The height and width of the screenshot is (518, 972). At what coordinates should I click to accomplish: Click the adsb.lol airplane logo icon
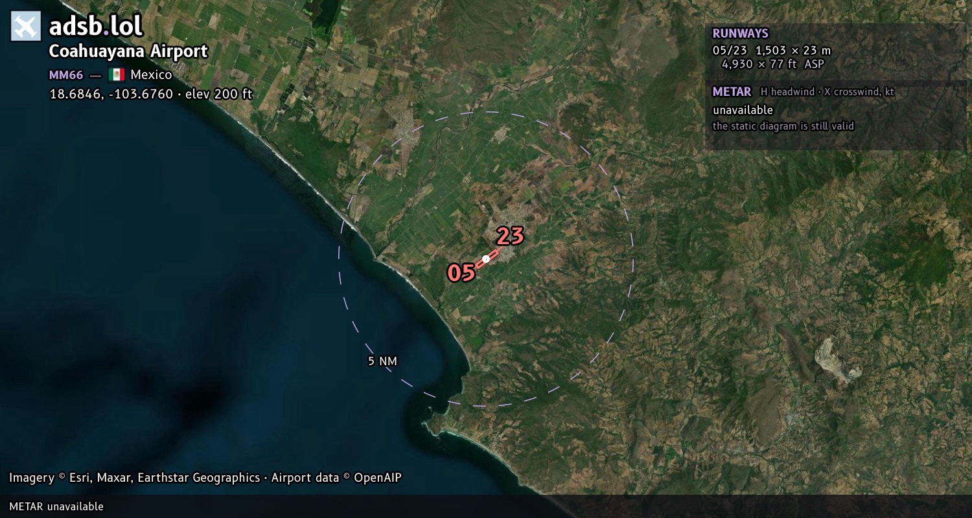coord(26,26)
